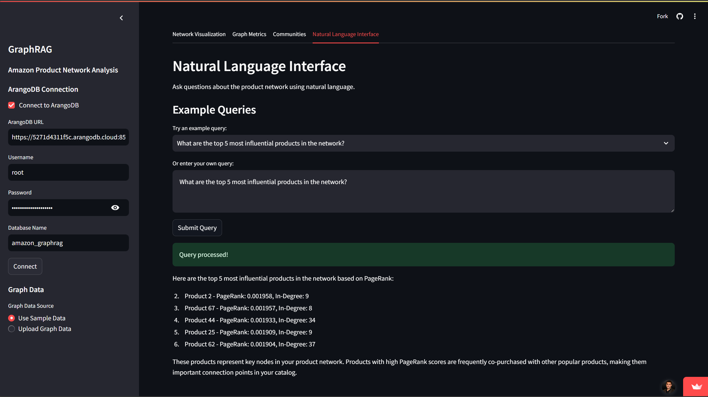Collapse the sidebar with the left chevron

click(121, 18)
